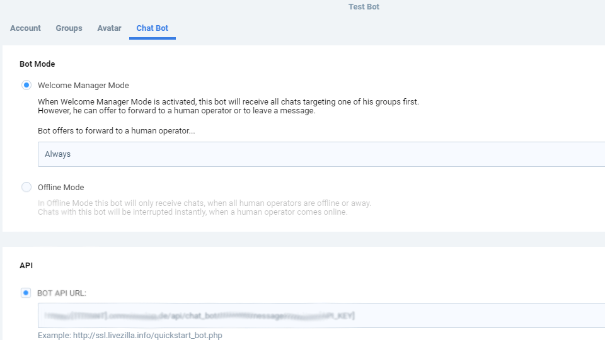This screenshot has width=605, height=340.
Task: Select Welcome Manager Mode radio button
Action: pos(26,85)
